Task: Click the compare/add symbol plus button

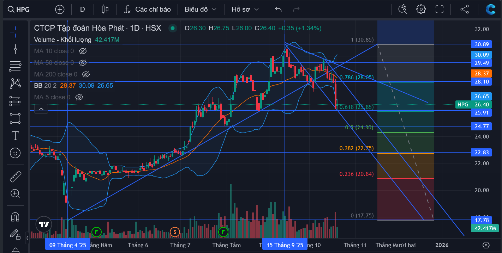Action: tap(60, 10)
